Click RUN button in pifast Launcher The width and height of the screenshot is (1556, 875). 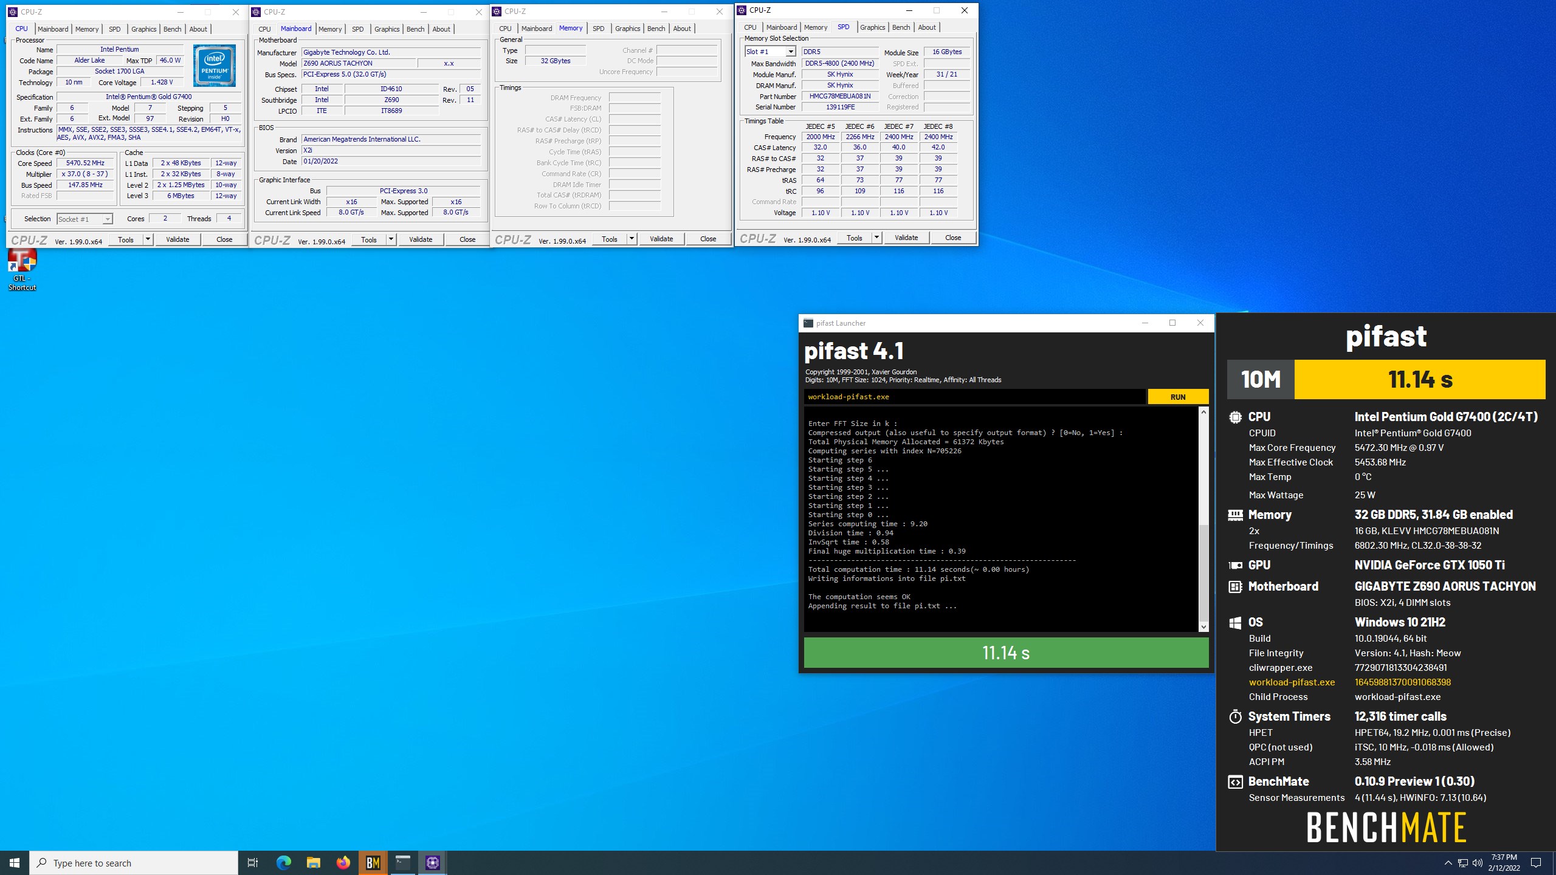pos(1177,397)
